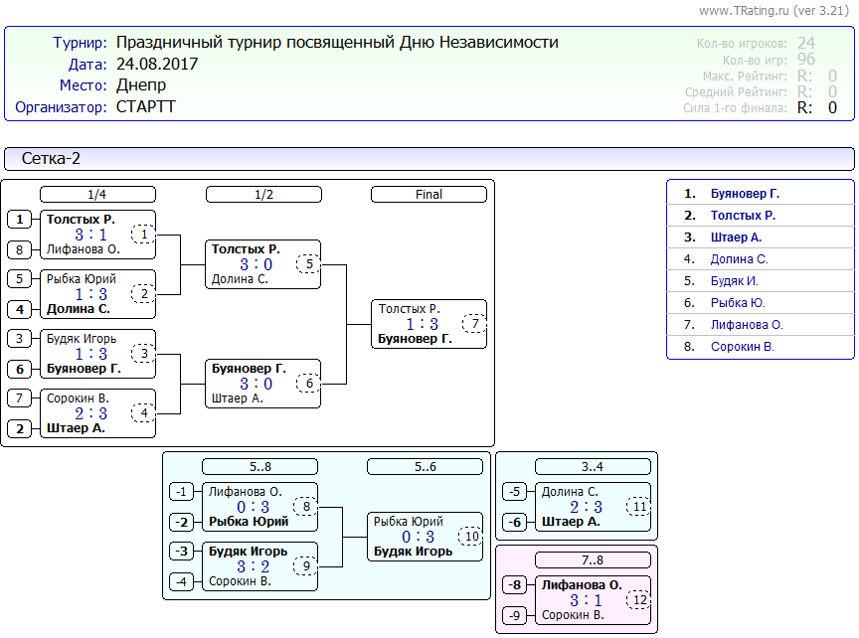
Task: Click the match 7 badge in the Final
Action: click(475, 324)
